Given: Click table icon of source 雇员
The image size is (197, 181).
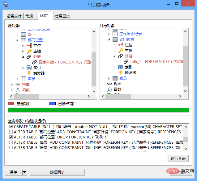Looking at the screenshot, I should [x=24, y=79].
